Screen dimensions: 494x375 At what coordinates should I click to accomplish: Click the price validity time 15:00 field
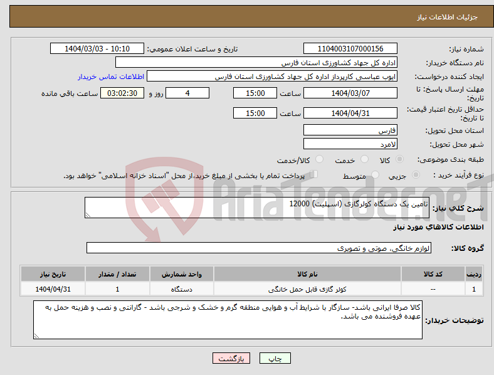255,113
